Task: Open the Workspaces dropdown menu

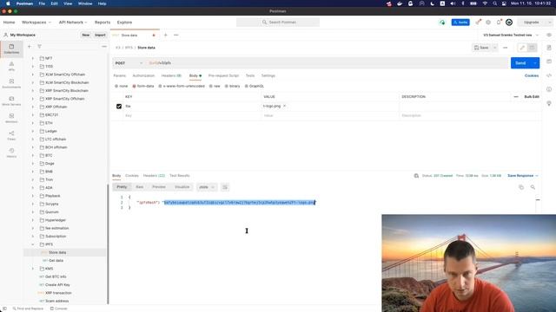Action: pos(36,23)
